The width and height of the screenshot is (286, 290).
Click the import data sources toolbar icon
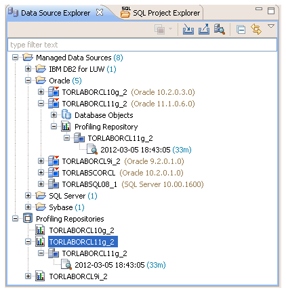click(188, 29)
